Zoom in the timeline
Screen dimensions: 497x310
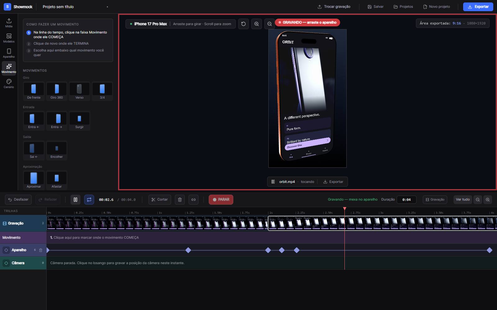coord(488,200)
